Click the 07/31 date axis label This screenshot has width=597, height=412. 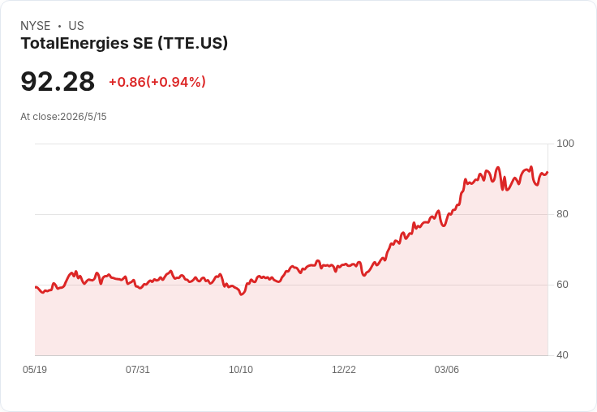[x=138, y=370]
